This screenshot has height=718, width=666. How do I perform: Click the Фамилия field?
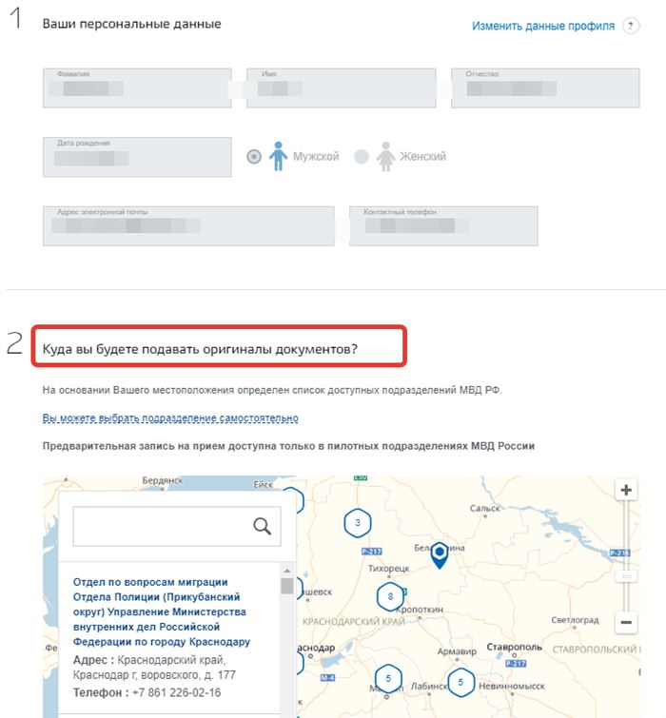[x=137, y=87]
